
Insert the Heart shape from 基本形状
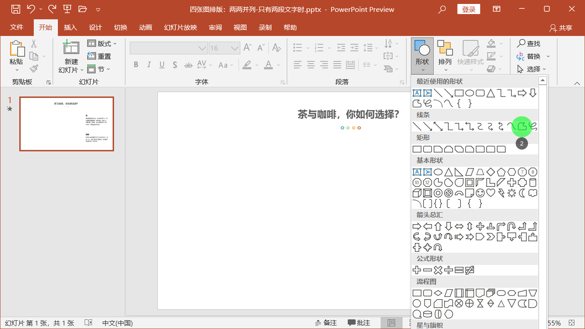point(491,193)
